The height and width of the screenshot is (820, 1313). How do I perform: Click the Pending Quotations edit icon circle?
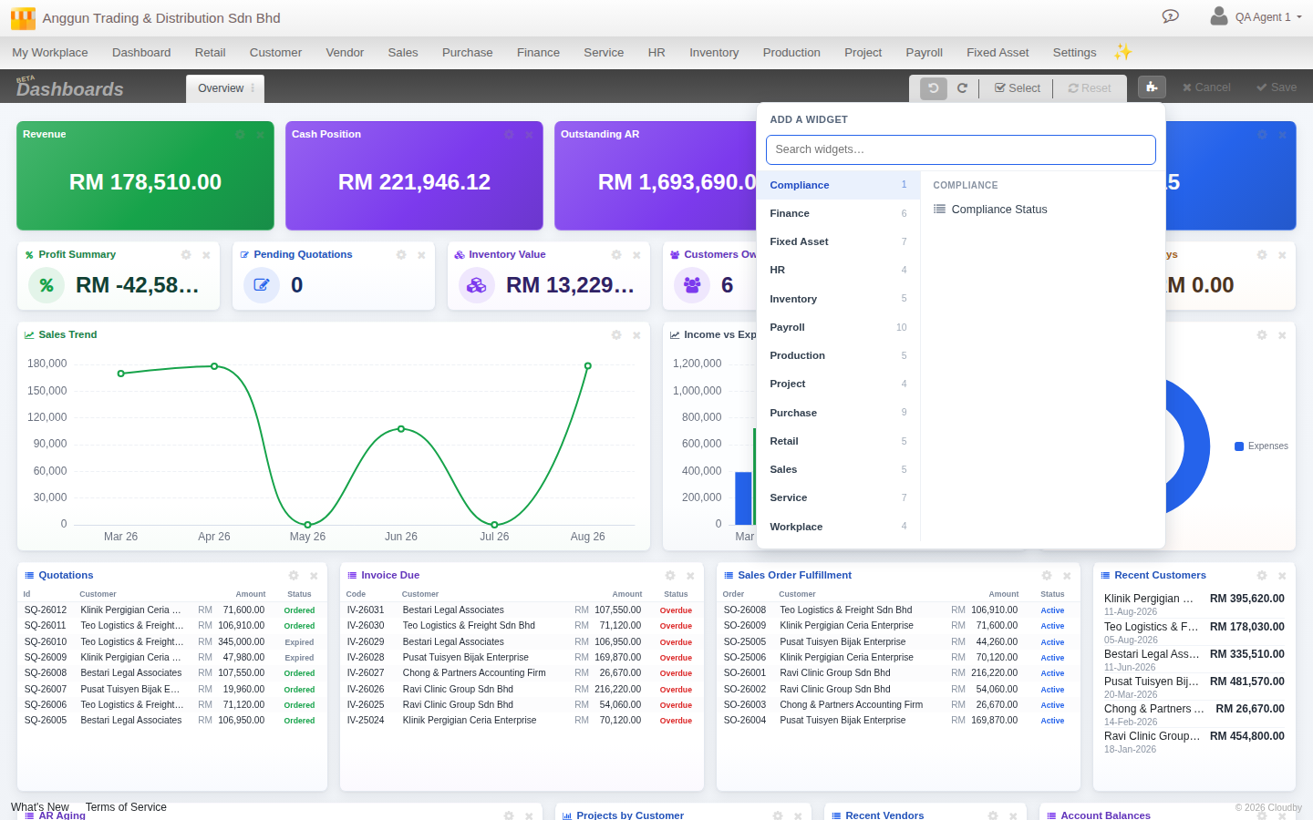(262, 285)
